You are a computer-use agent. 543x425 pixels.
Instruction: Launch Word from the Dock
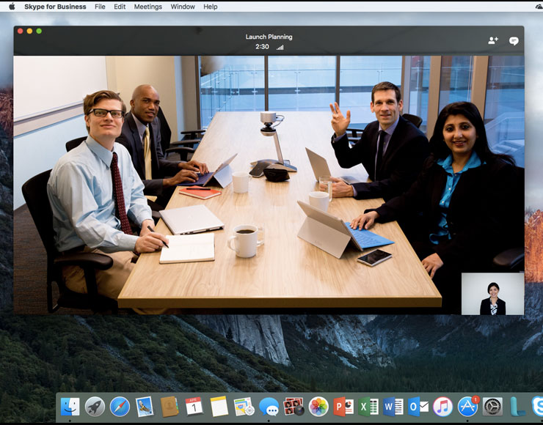tap(393, 407)
